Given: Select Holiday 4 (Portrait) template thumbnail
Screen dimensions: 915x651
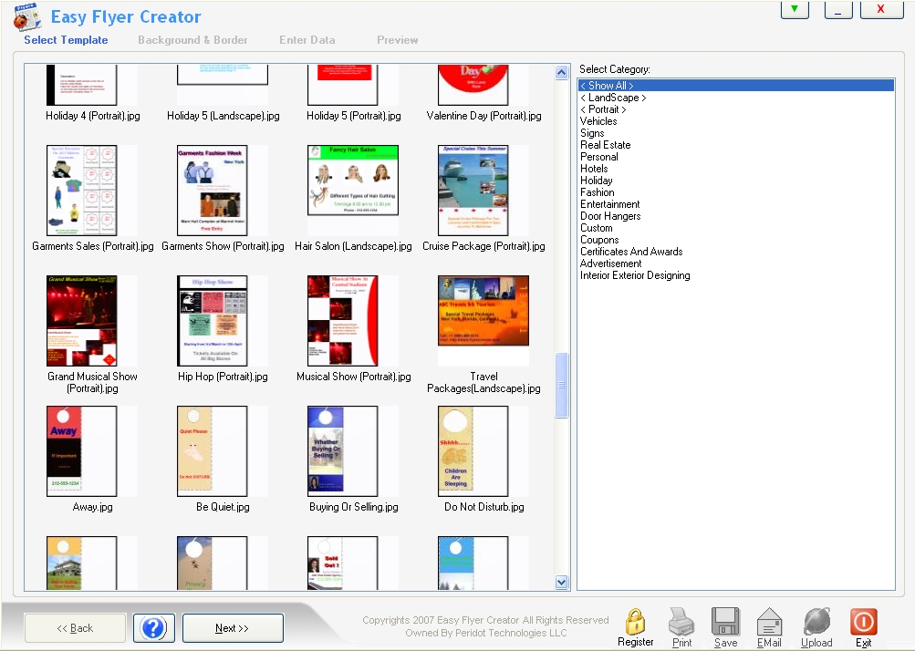Looking at the screenshot, I should [82, 85].
